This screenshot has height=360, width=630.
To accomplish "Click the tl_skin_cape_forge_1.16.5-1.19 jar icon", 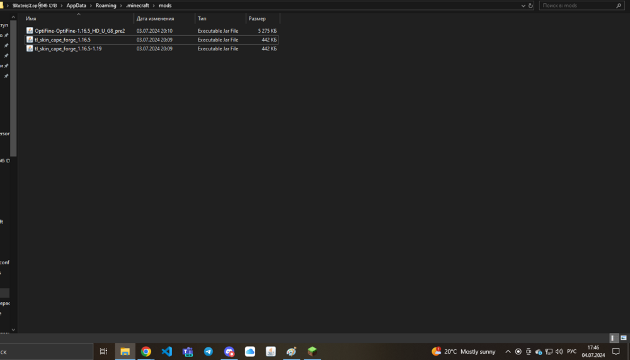I will (30, 48).
